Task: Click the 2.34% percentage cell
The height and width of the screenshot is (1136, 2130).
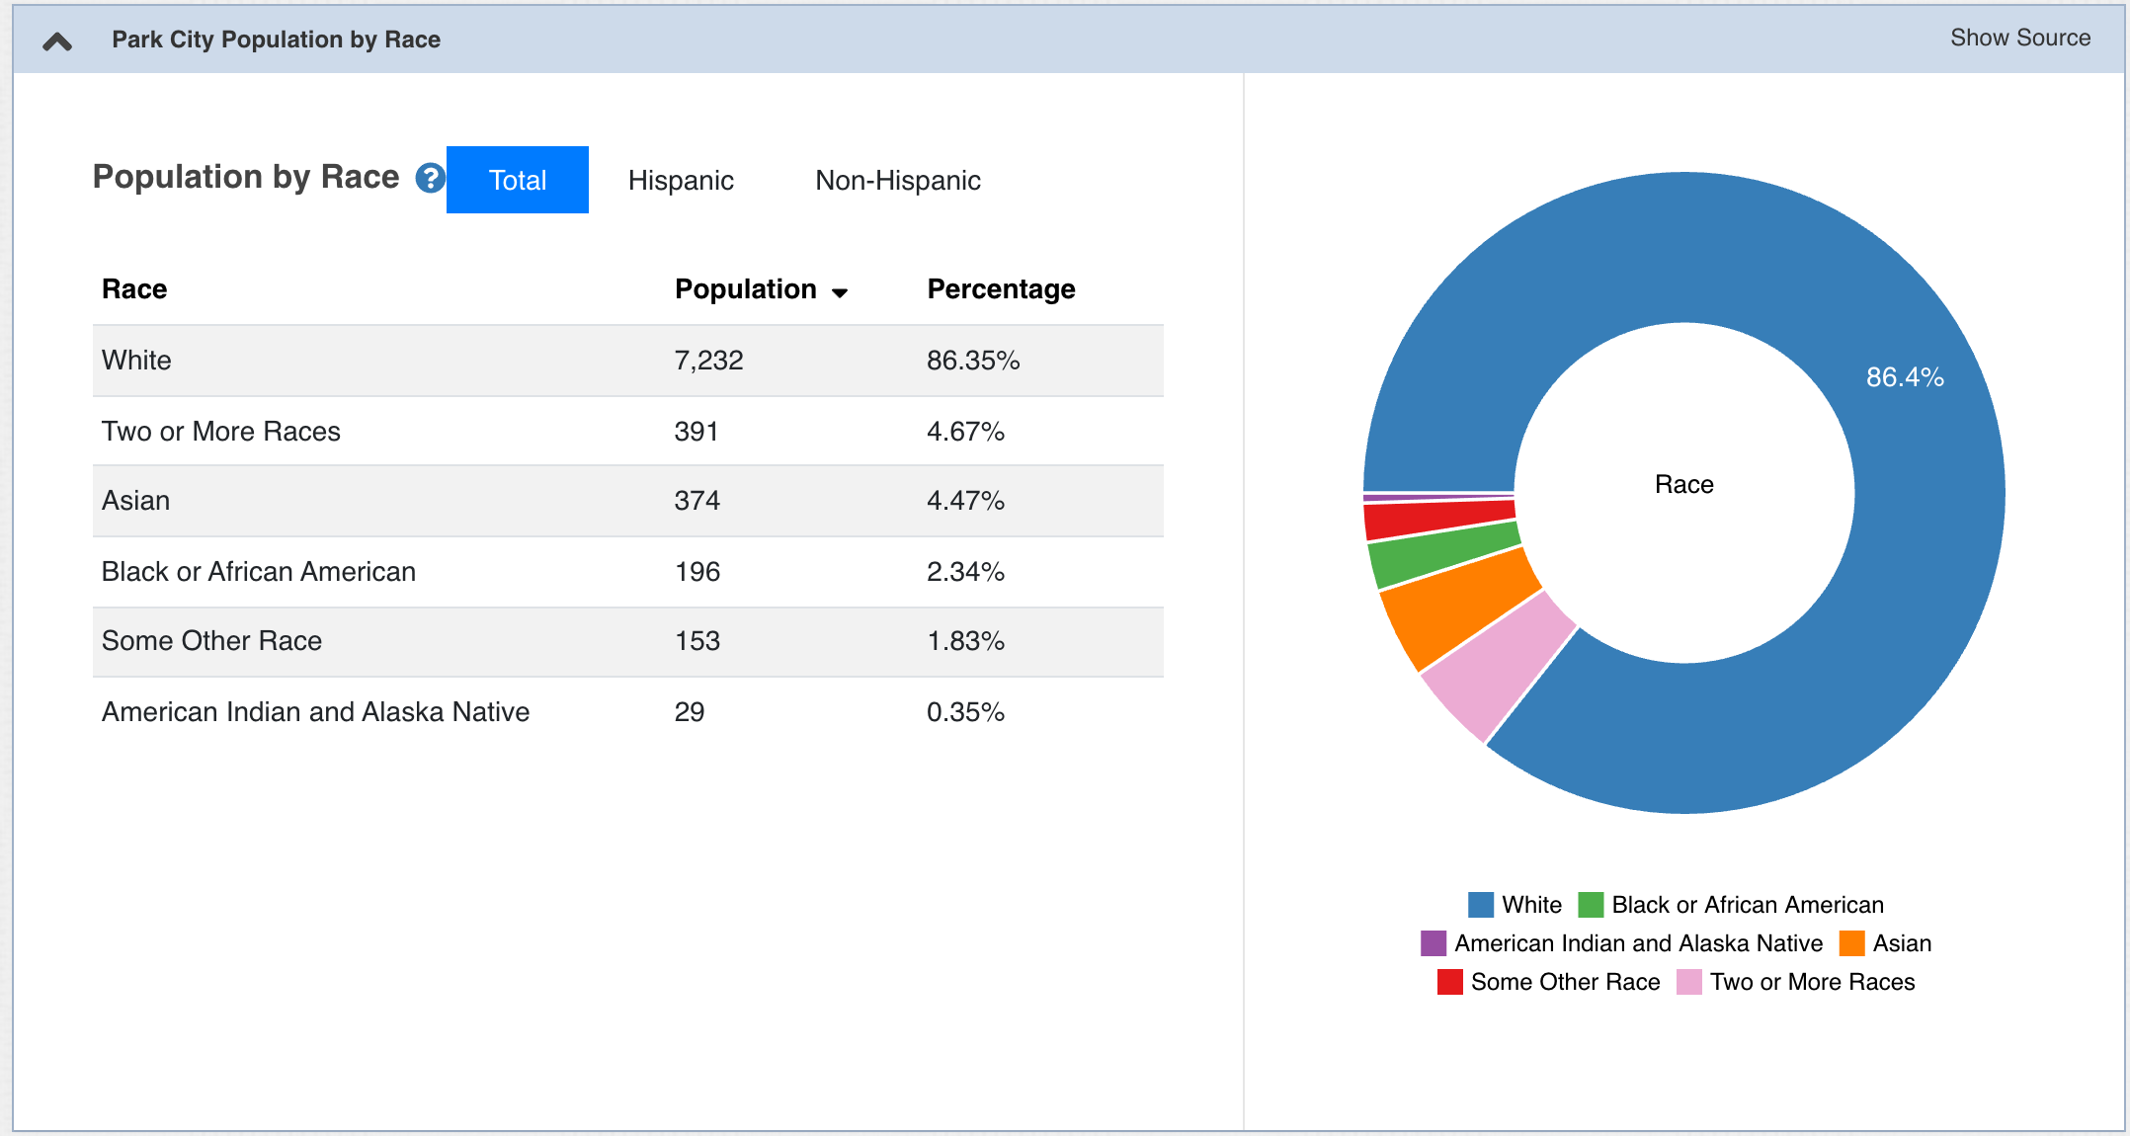Action: (x=965, y=571)
